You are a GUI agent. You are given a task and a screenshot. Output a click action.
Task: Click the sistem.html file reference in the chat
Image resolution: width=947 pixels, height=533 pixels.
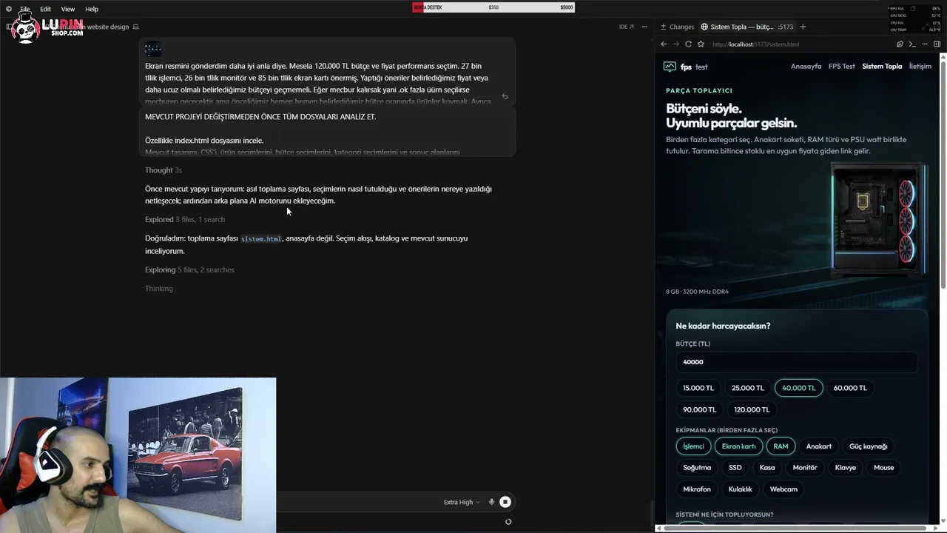[261, 239]
